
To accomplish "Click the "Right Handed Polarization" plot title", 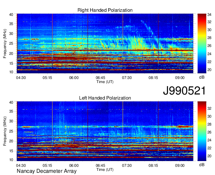I will 105,10.
